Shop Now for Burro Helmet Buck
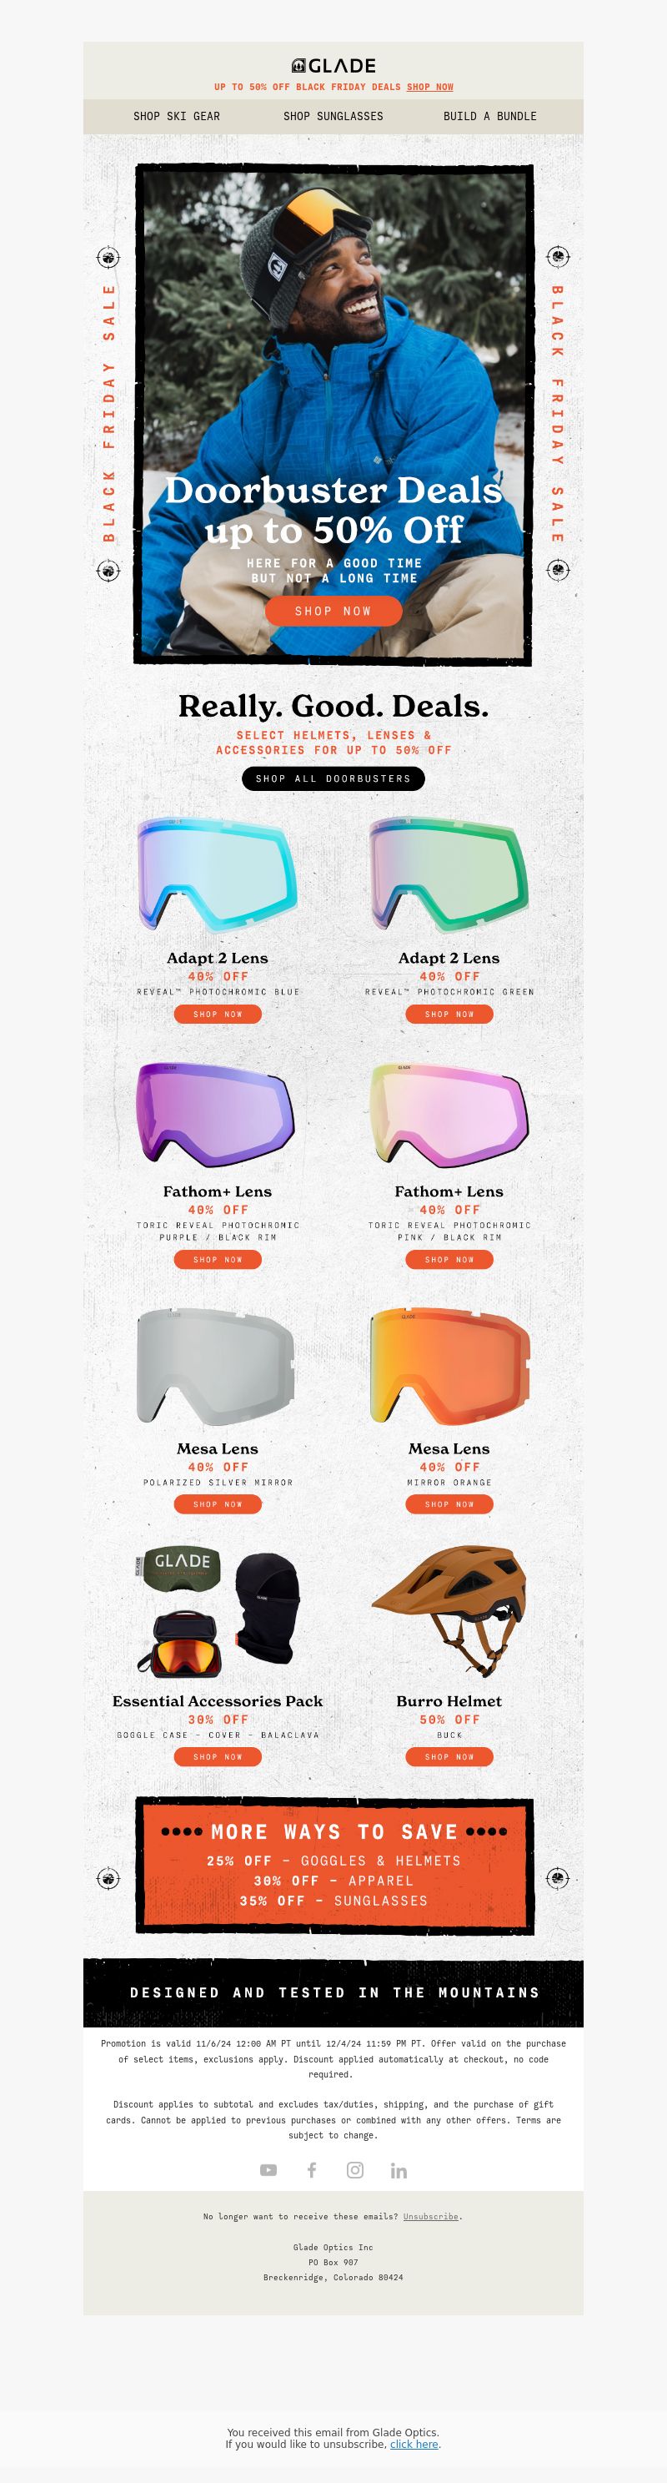The width and height of the screenshot is (667, 2483). tap(449, 1756)
